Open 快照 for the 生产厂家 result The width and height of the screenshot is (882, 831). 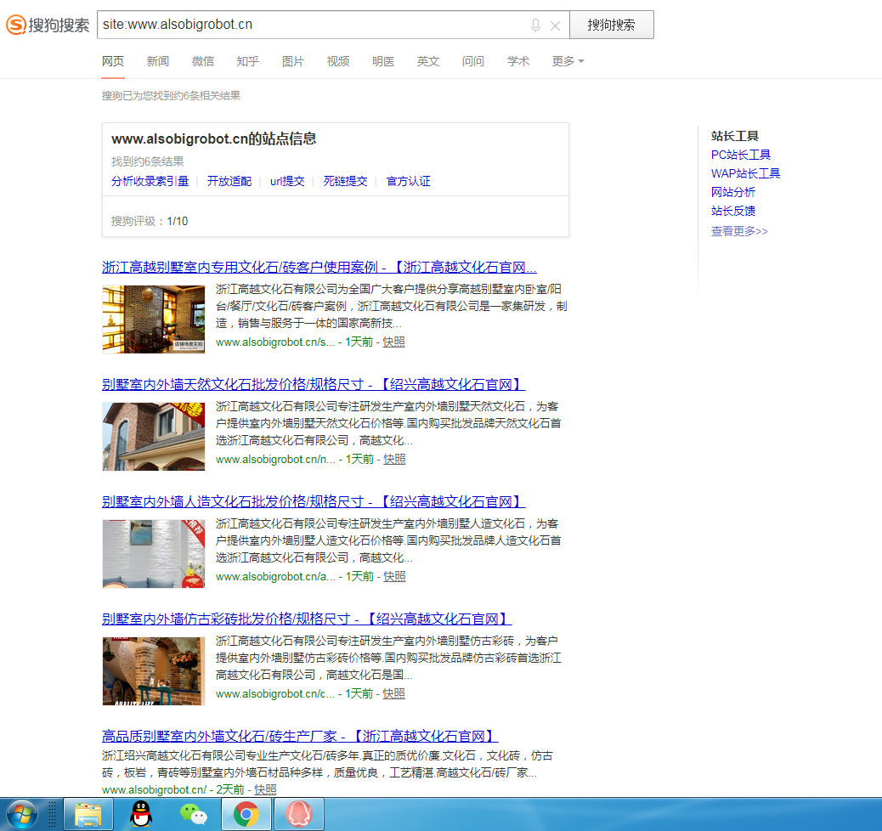coord(265,790)
